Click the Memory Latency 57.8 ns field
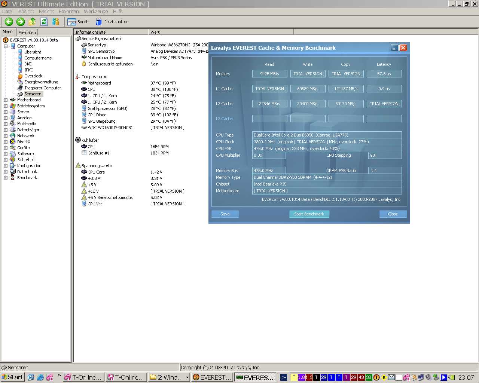The height and width of the screenshot is (383, 479). (x=384, y=74)
